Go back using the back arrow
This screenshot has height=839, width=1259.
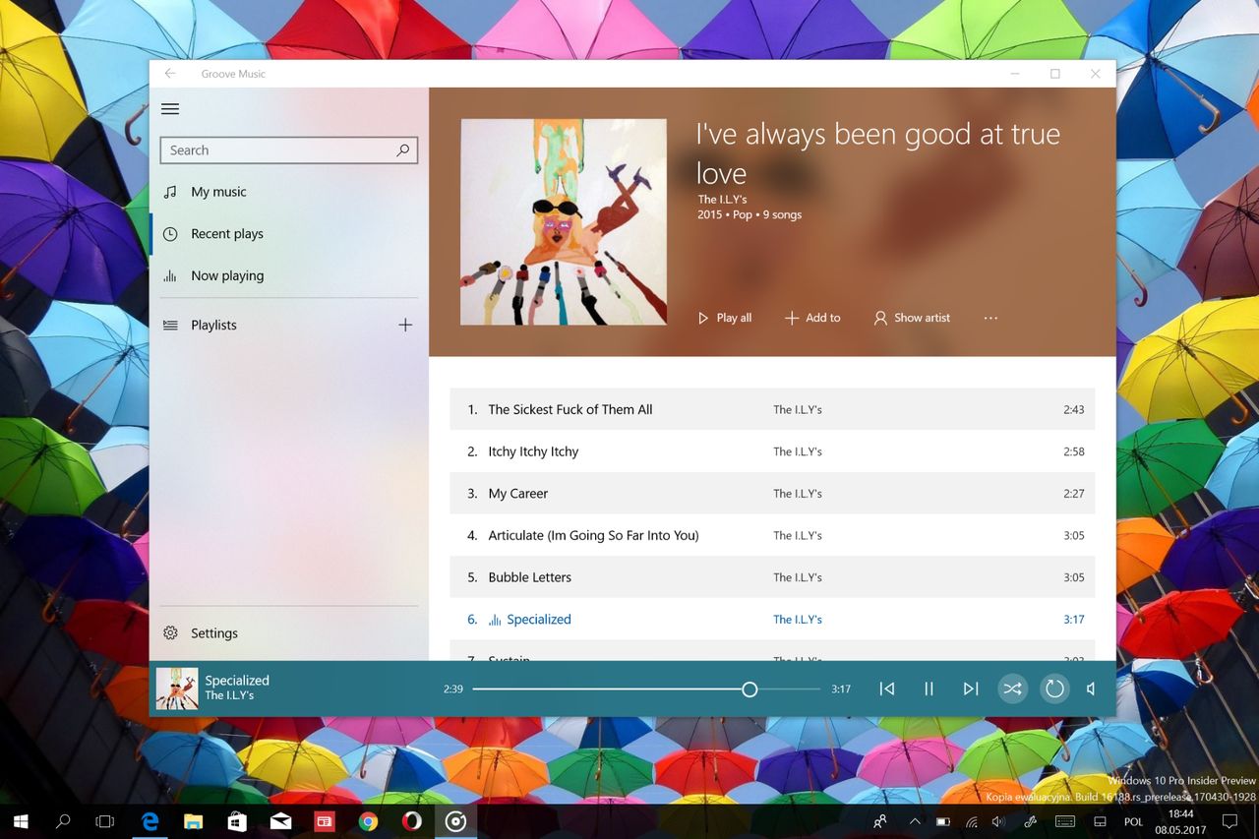pos(170,74)
